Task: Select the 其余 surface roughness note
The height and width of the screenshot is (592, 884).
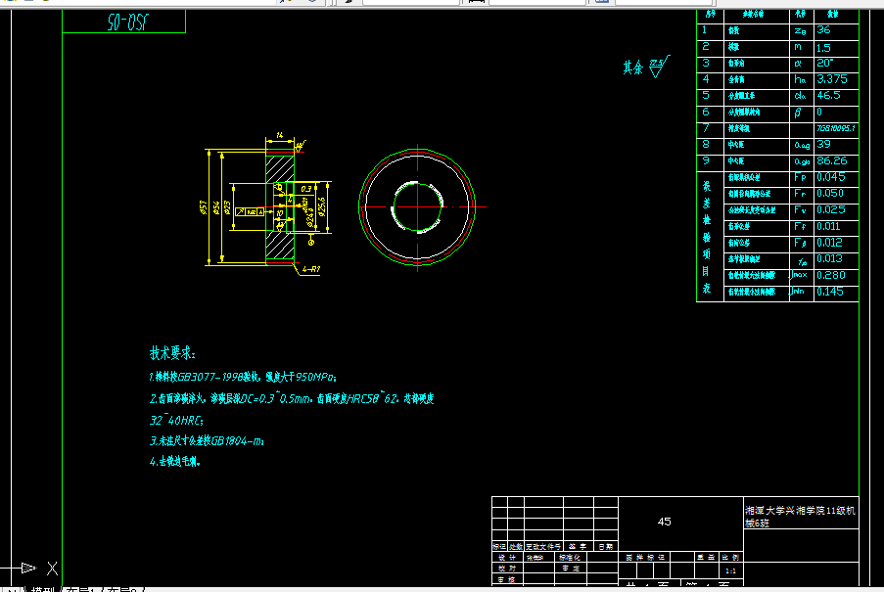Action: [632, 68]
